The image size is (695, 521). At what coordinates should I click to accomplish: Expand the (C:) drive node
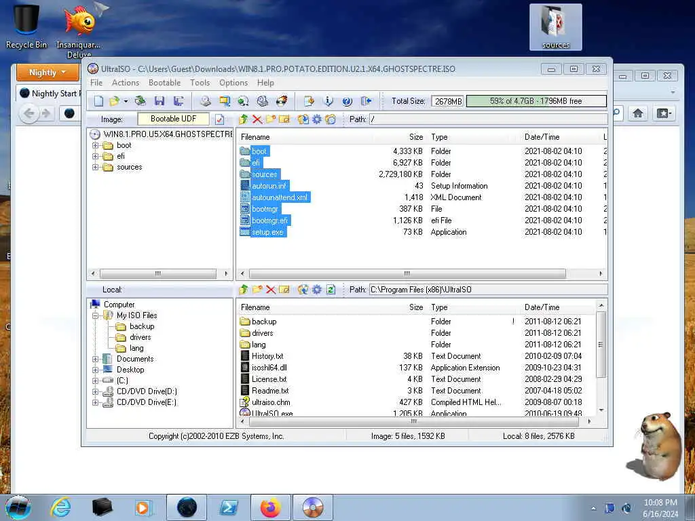pyautogui.click(x=95, y=381)
